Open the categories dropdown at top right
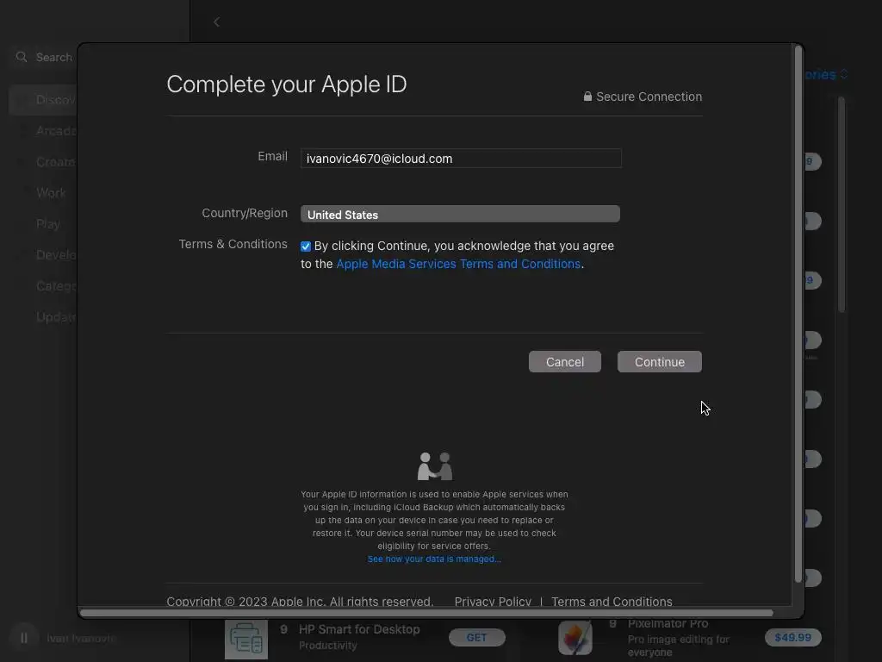This screenshot has height=662, width=882. (826, 74)
